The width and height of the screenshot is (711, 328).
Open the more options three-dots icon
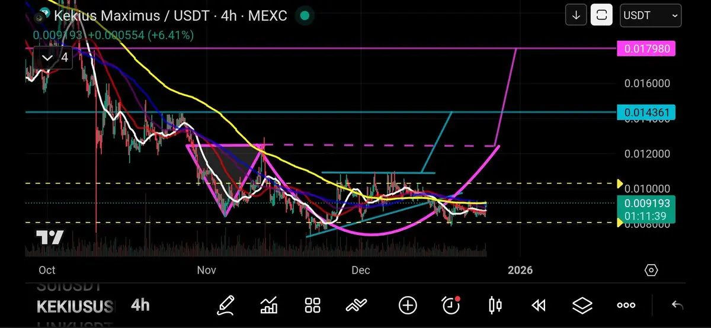(x=626, y=306)
